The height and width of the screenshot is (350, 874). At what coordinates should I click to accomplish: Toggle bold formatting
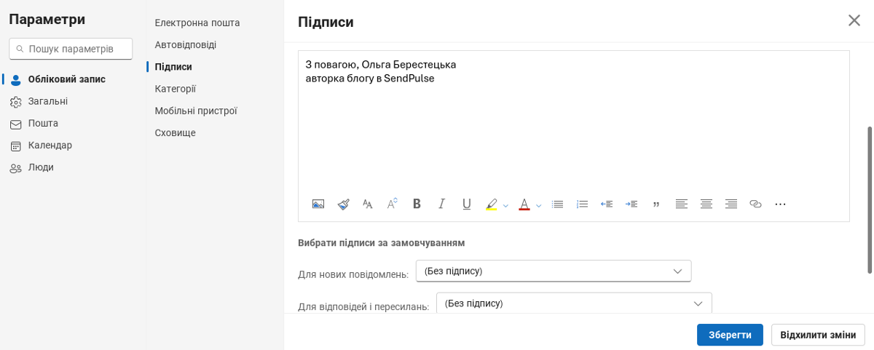point(417,204)
